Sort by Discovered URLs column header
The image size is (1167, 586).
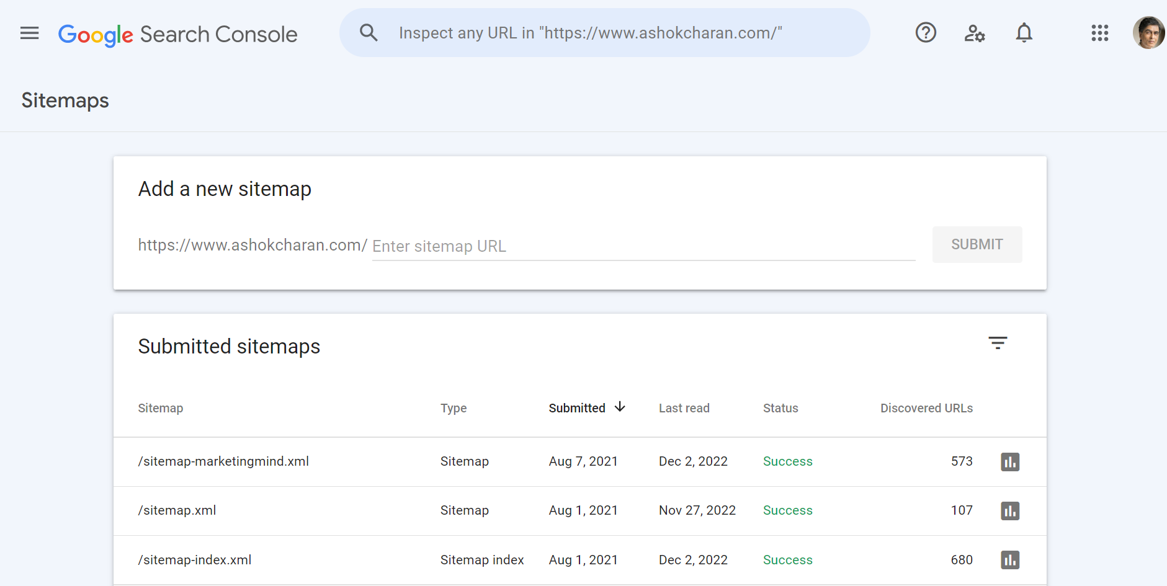pos(926,408)
